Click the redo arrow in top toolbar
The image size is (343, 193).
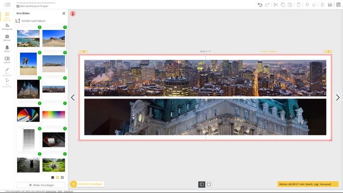point(267,5)
